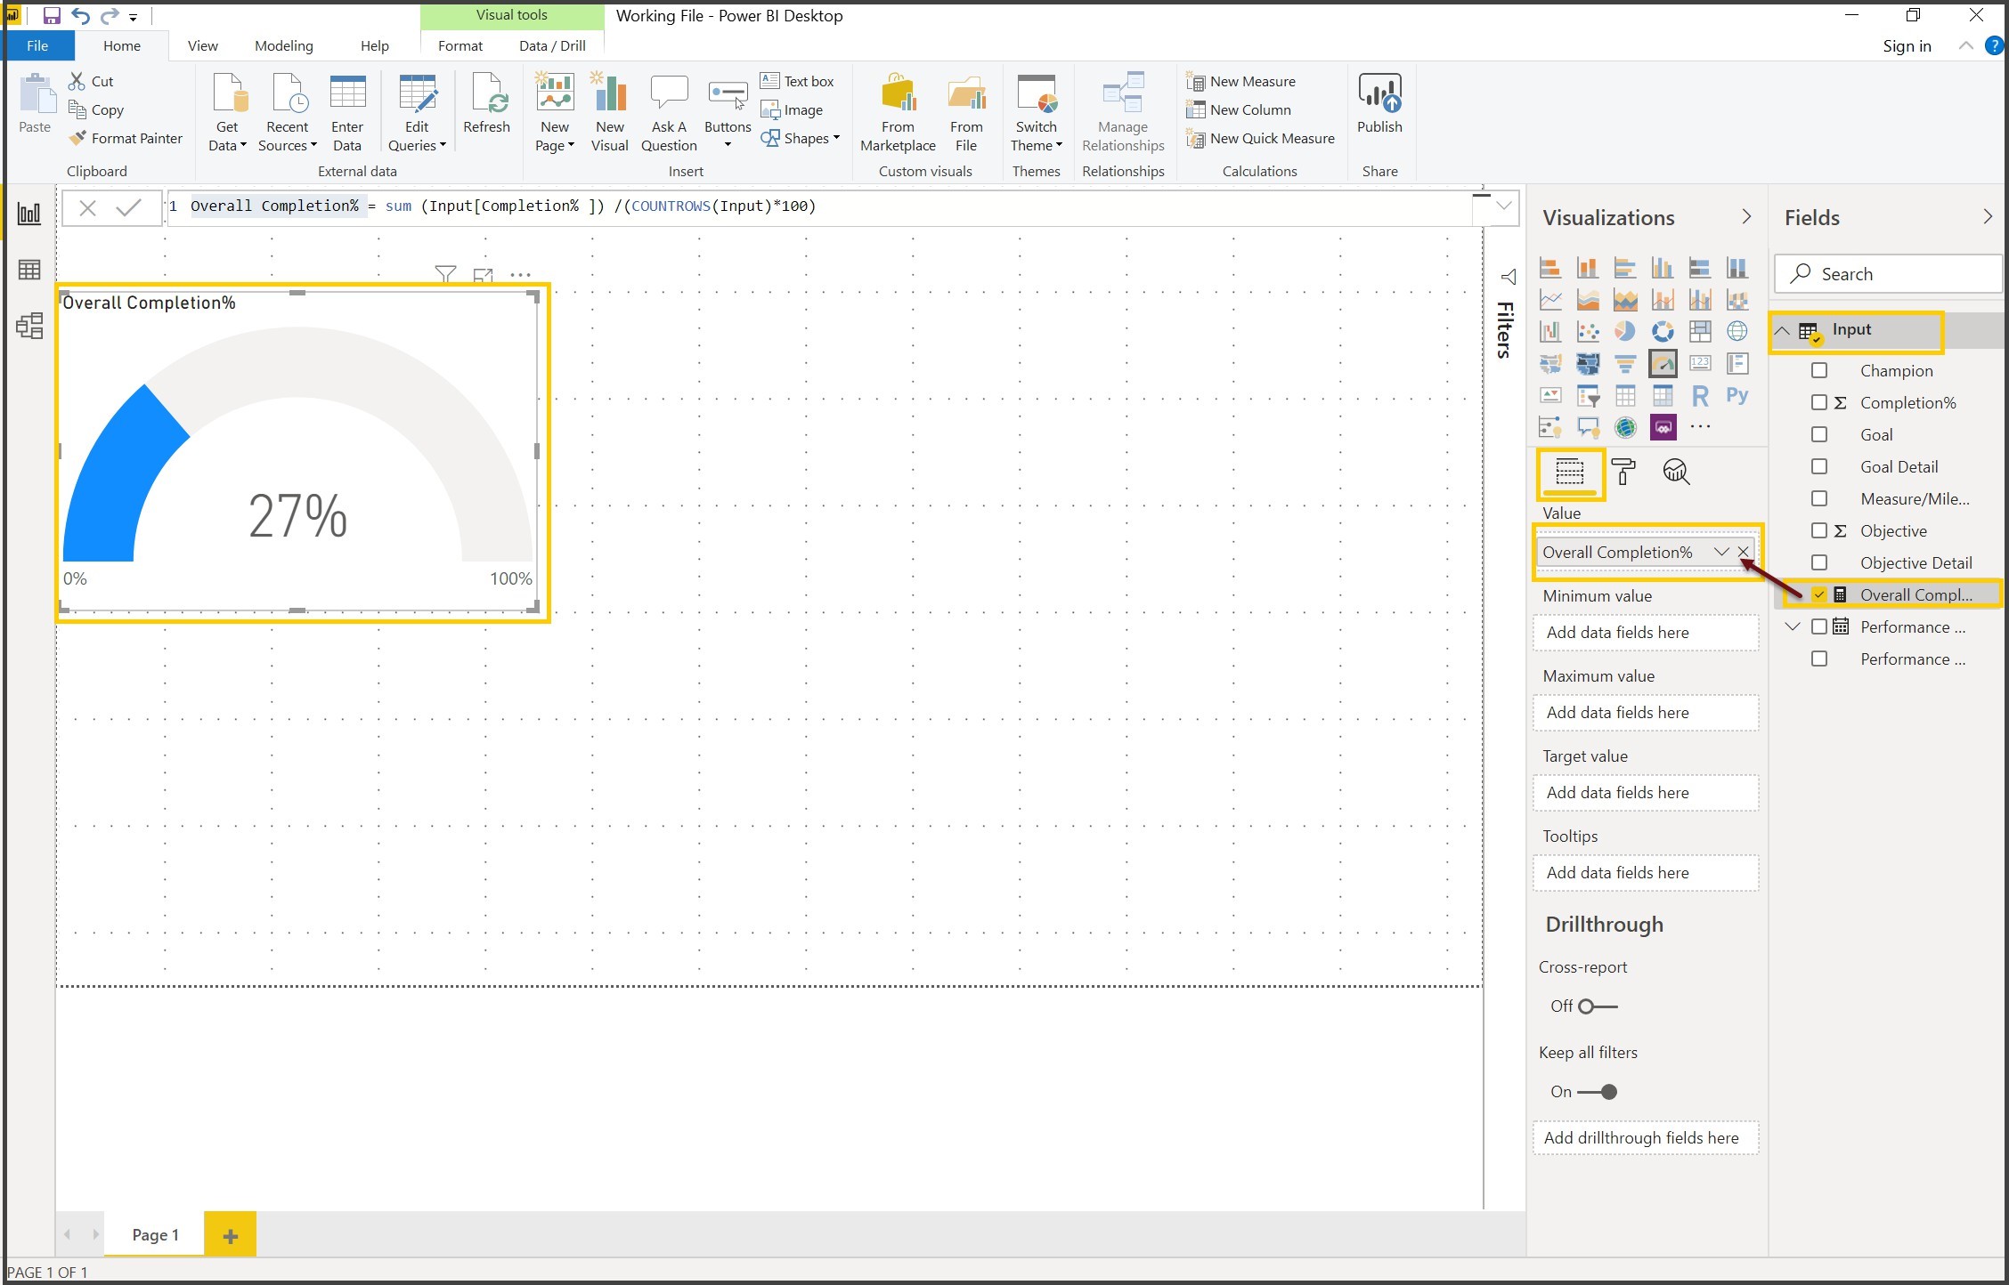Select the Waterfall chart visualization

tap(1550, 331)
